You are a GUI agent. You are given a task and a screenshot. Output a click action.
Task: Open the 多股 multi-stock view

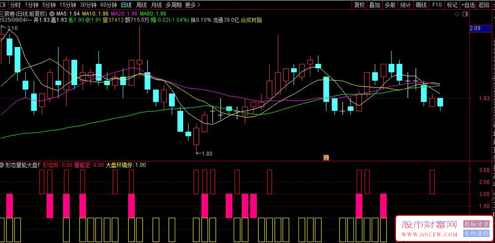coord(390,5)
